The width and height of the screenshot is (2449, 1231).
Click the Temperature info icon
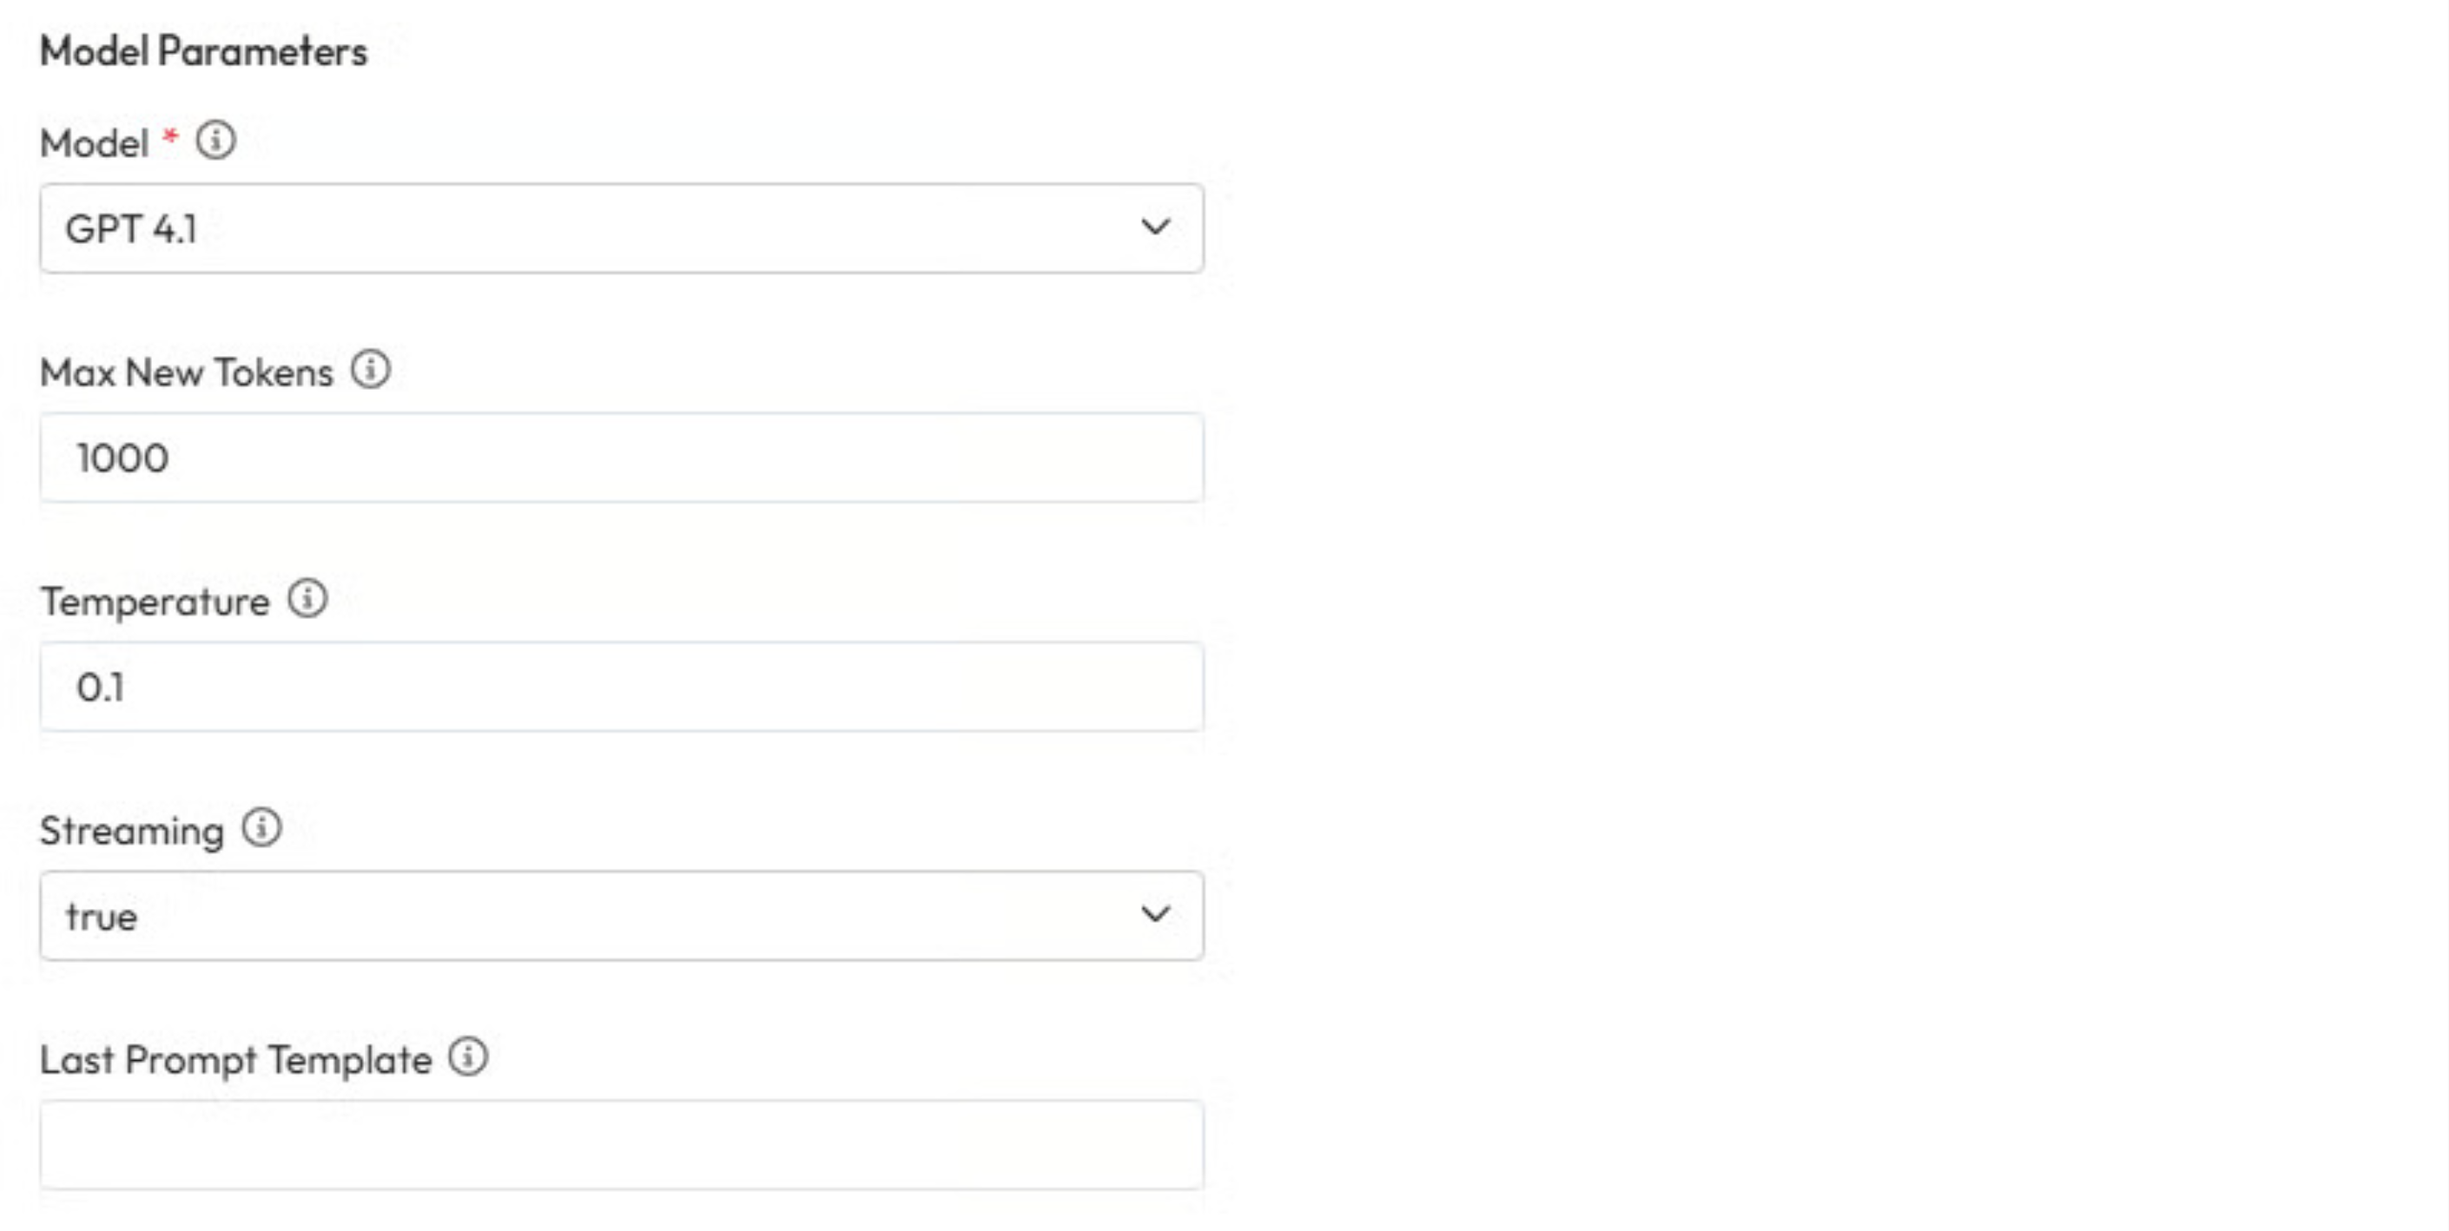[308, 599]
